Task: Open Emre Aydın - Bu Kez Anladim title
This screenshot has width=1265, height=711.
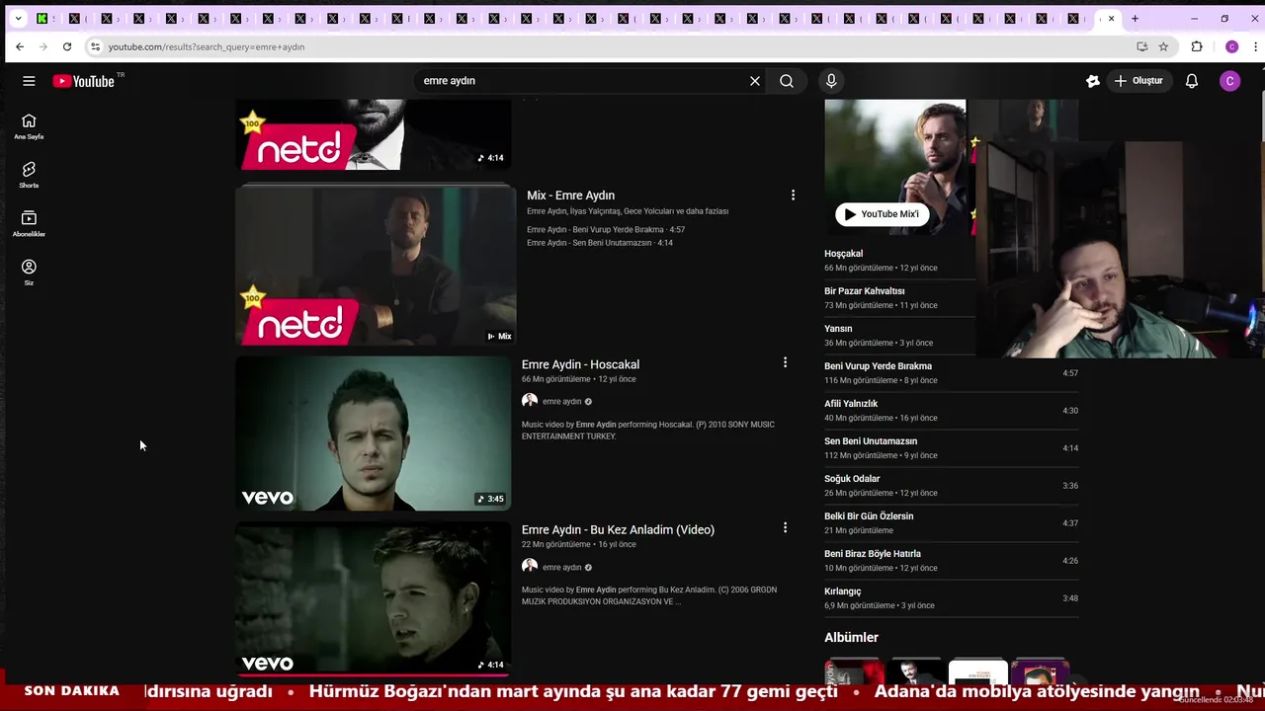Action: pyautogui.click(x=618, y=530)
